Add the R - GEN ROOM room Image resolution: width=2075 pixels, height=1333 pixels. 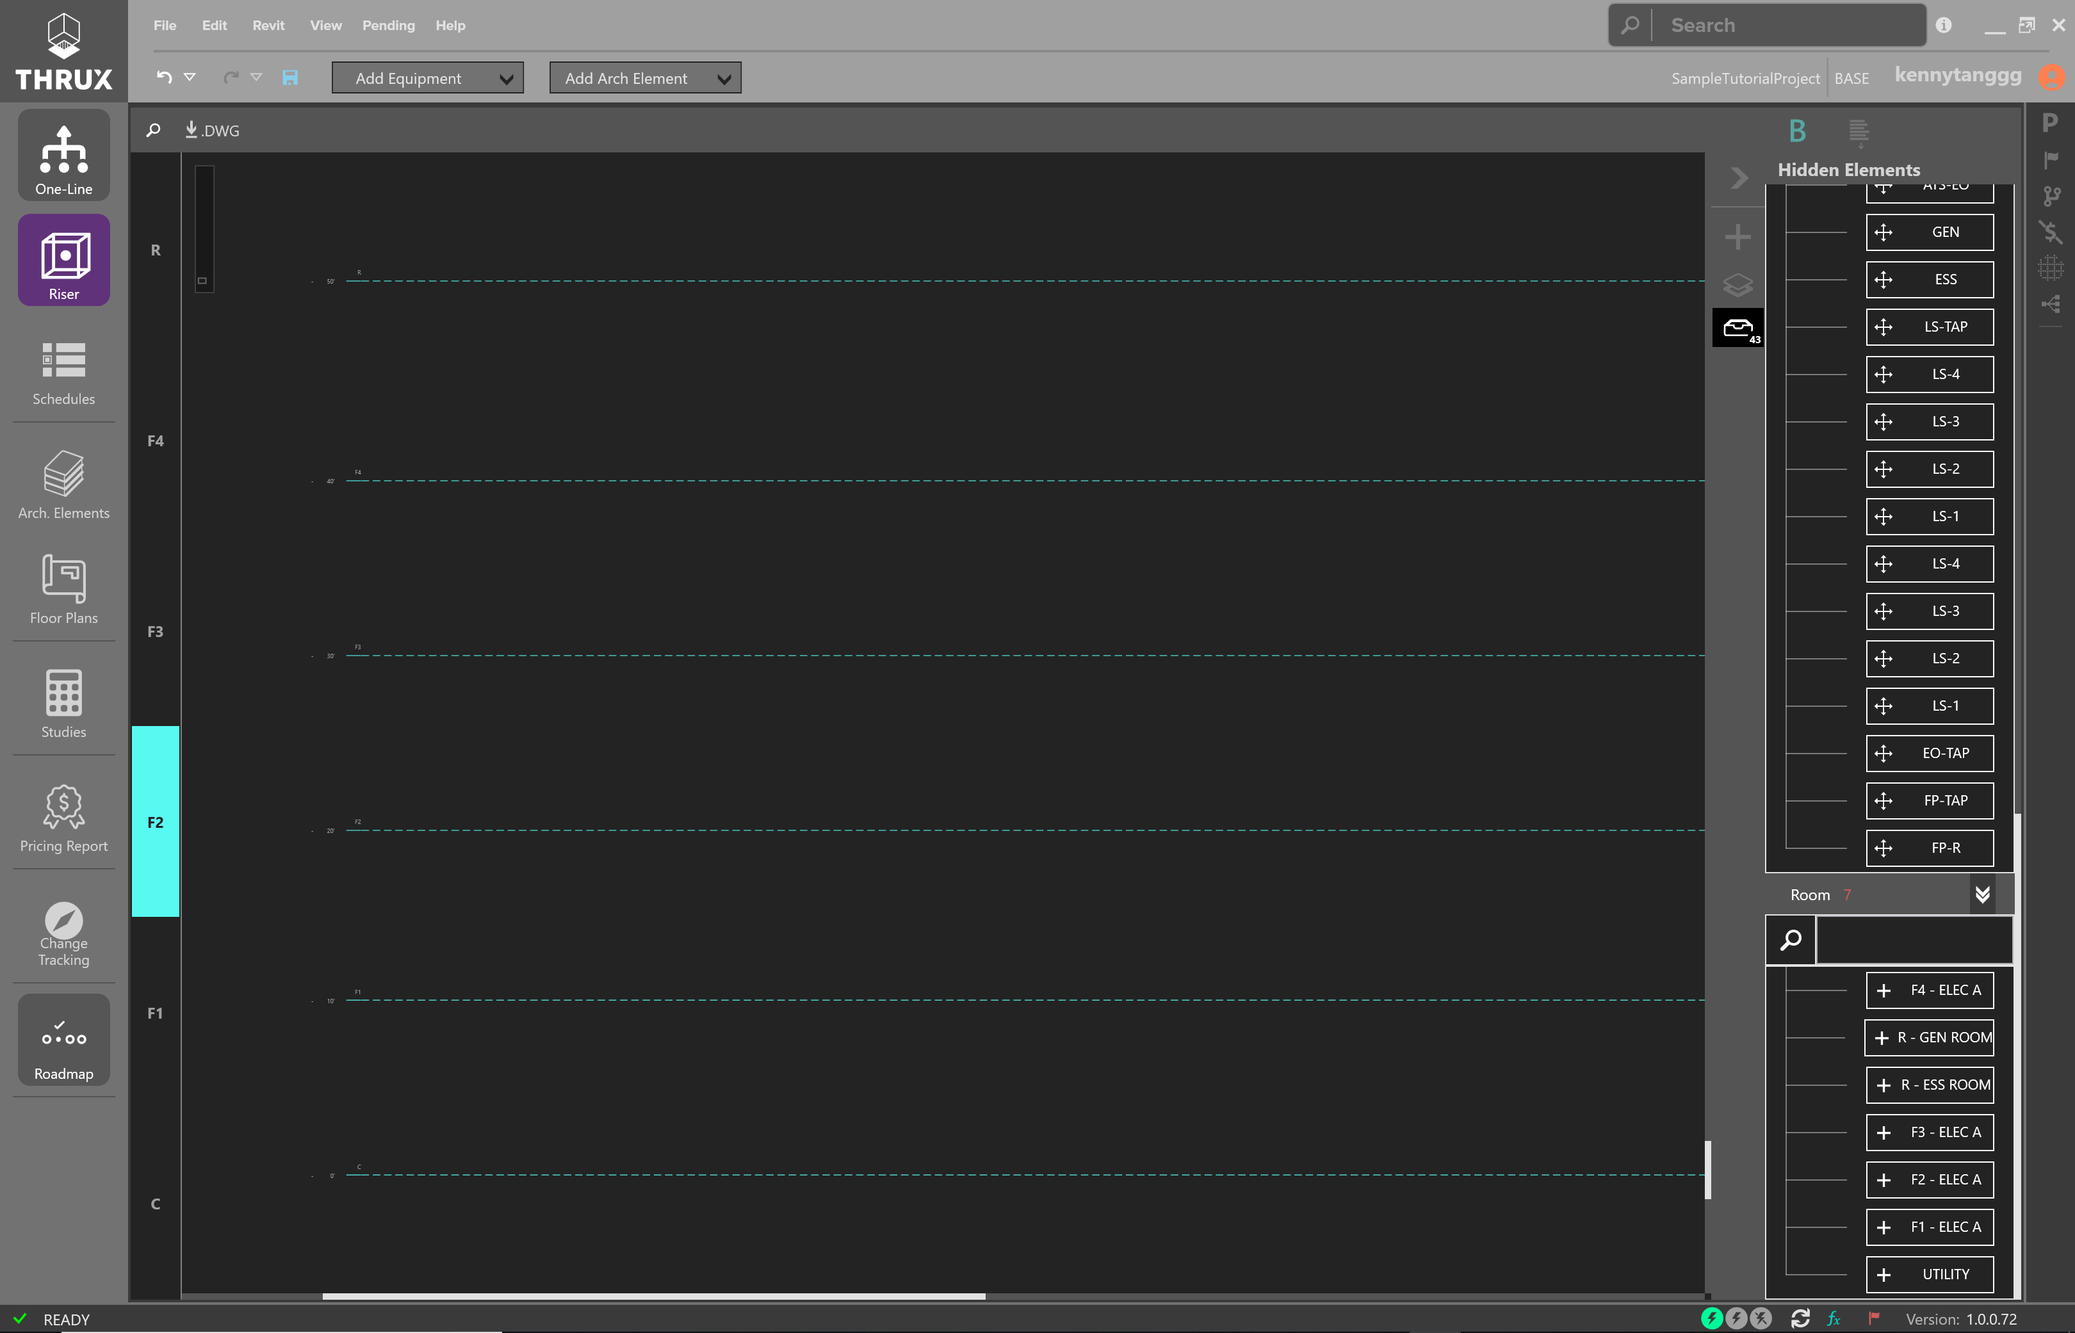[x=1930, y=1037]
